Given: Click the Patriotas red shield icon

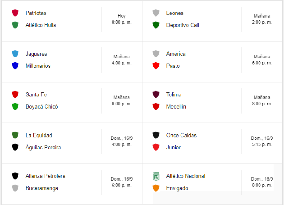Looking at the screenshot, I should (x=15, y=13).
